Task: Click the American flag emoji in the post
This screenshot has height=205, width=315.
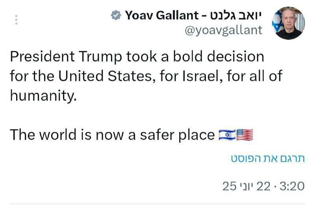Action: pyautogui.click(x=245, y=135)
